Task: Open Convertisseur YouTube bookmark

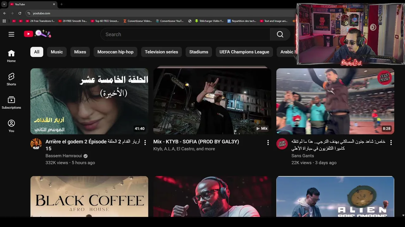Action: (169, 21)
